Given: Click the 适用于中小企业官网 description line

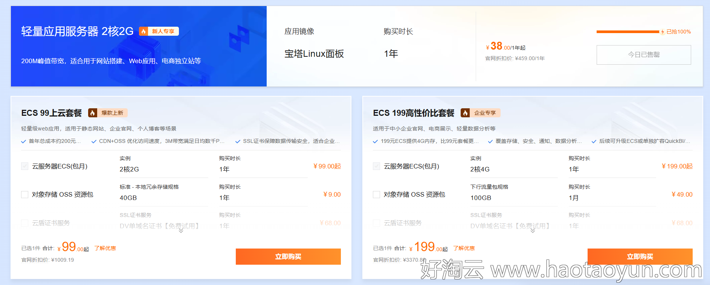Looking at the screenshot, I should [x=434, y=129].
